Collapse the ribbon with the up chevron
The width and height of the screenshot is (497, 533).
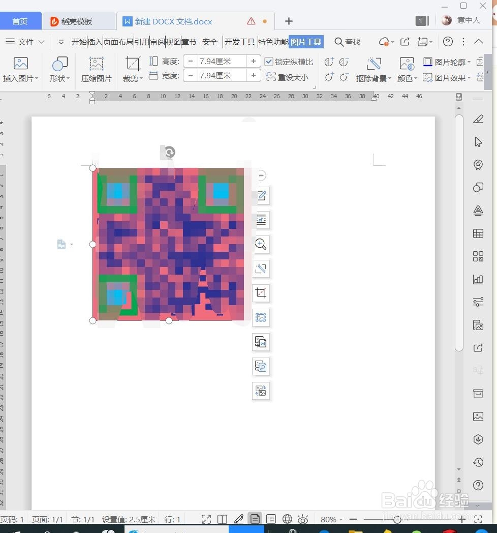478,42
